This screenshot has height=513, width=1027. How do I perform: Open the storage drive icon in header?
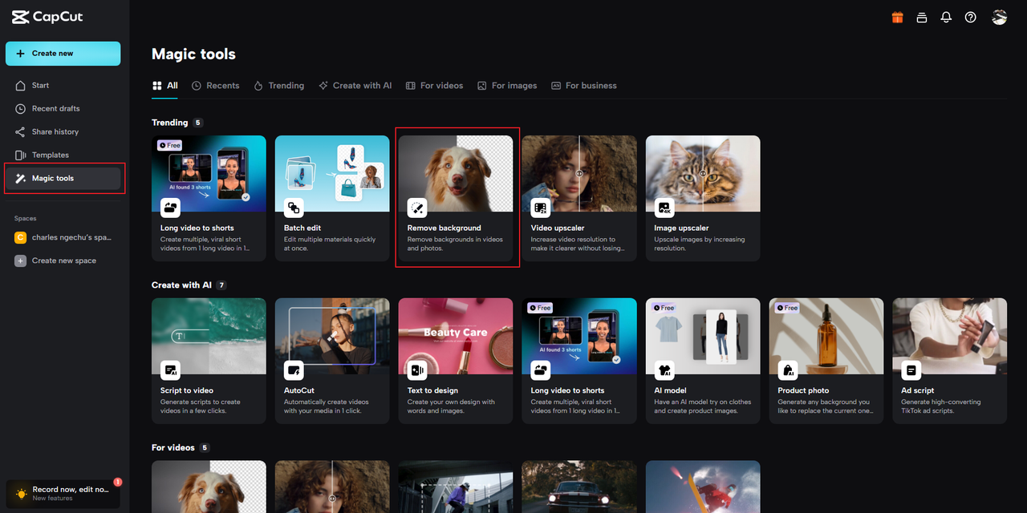(x=922, y=17)
